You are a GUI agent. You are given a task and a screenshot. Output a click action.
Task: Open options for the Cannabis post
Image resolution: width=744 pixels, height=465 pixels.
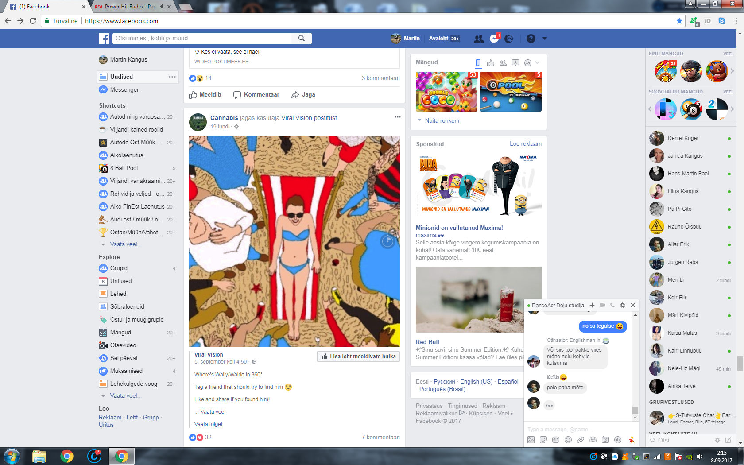tap(398, 117)
